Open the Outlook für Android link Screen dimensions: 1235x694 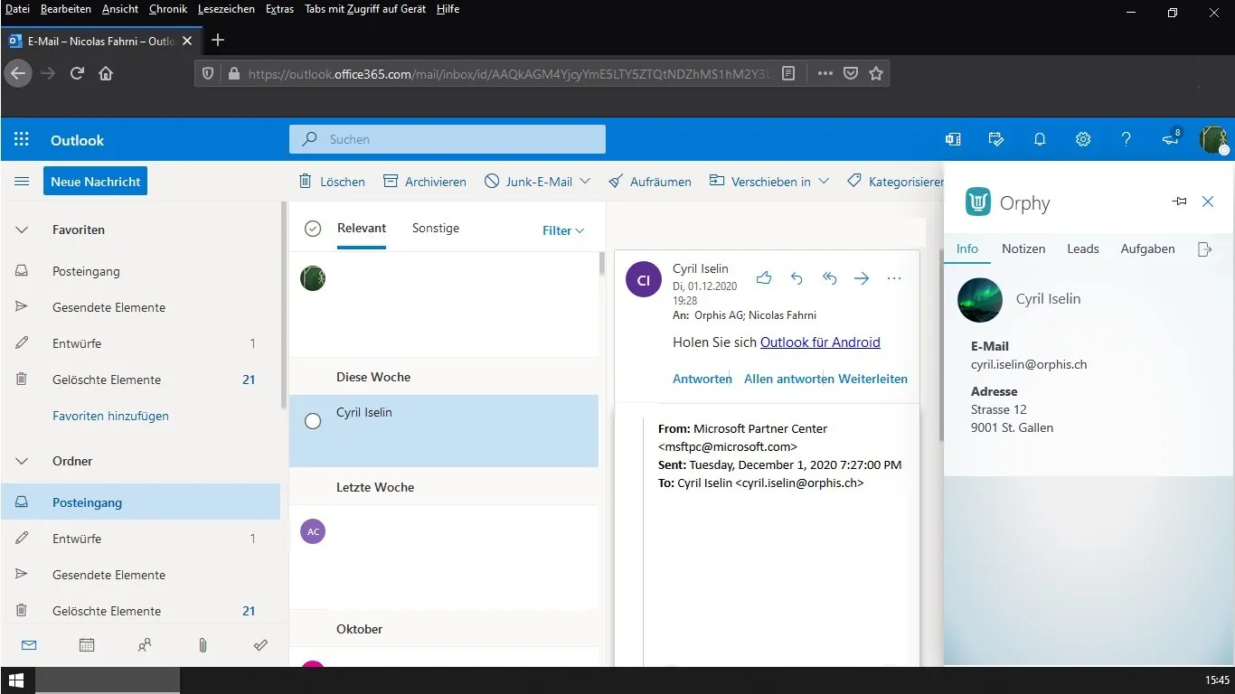pyautogui.click(x=820, y=342)
